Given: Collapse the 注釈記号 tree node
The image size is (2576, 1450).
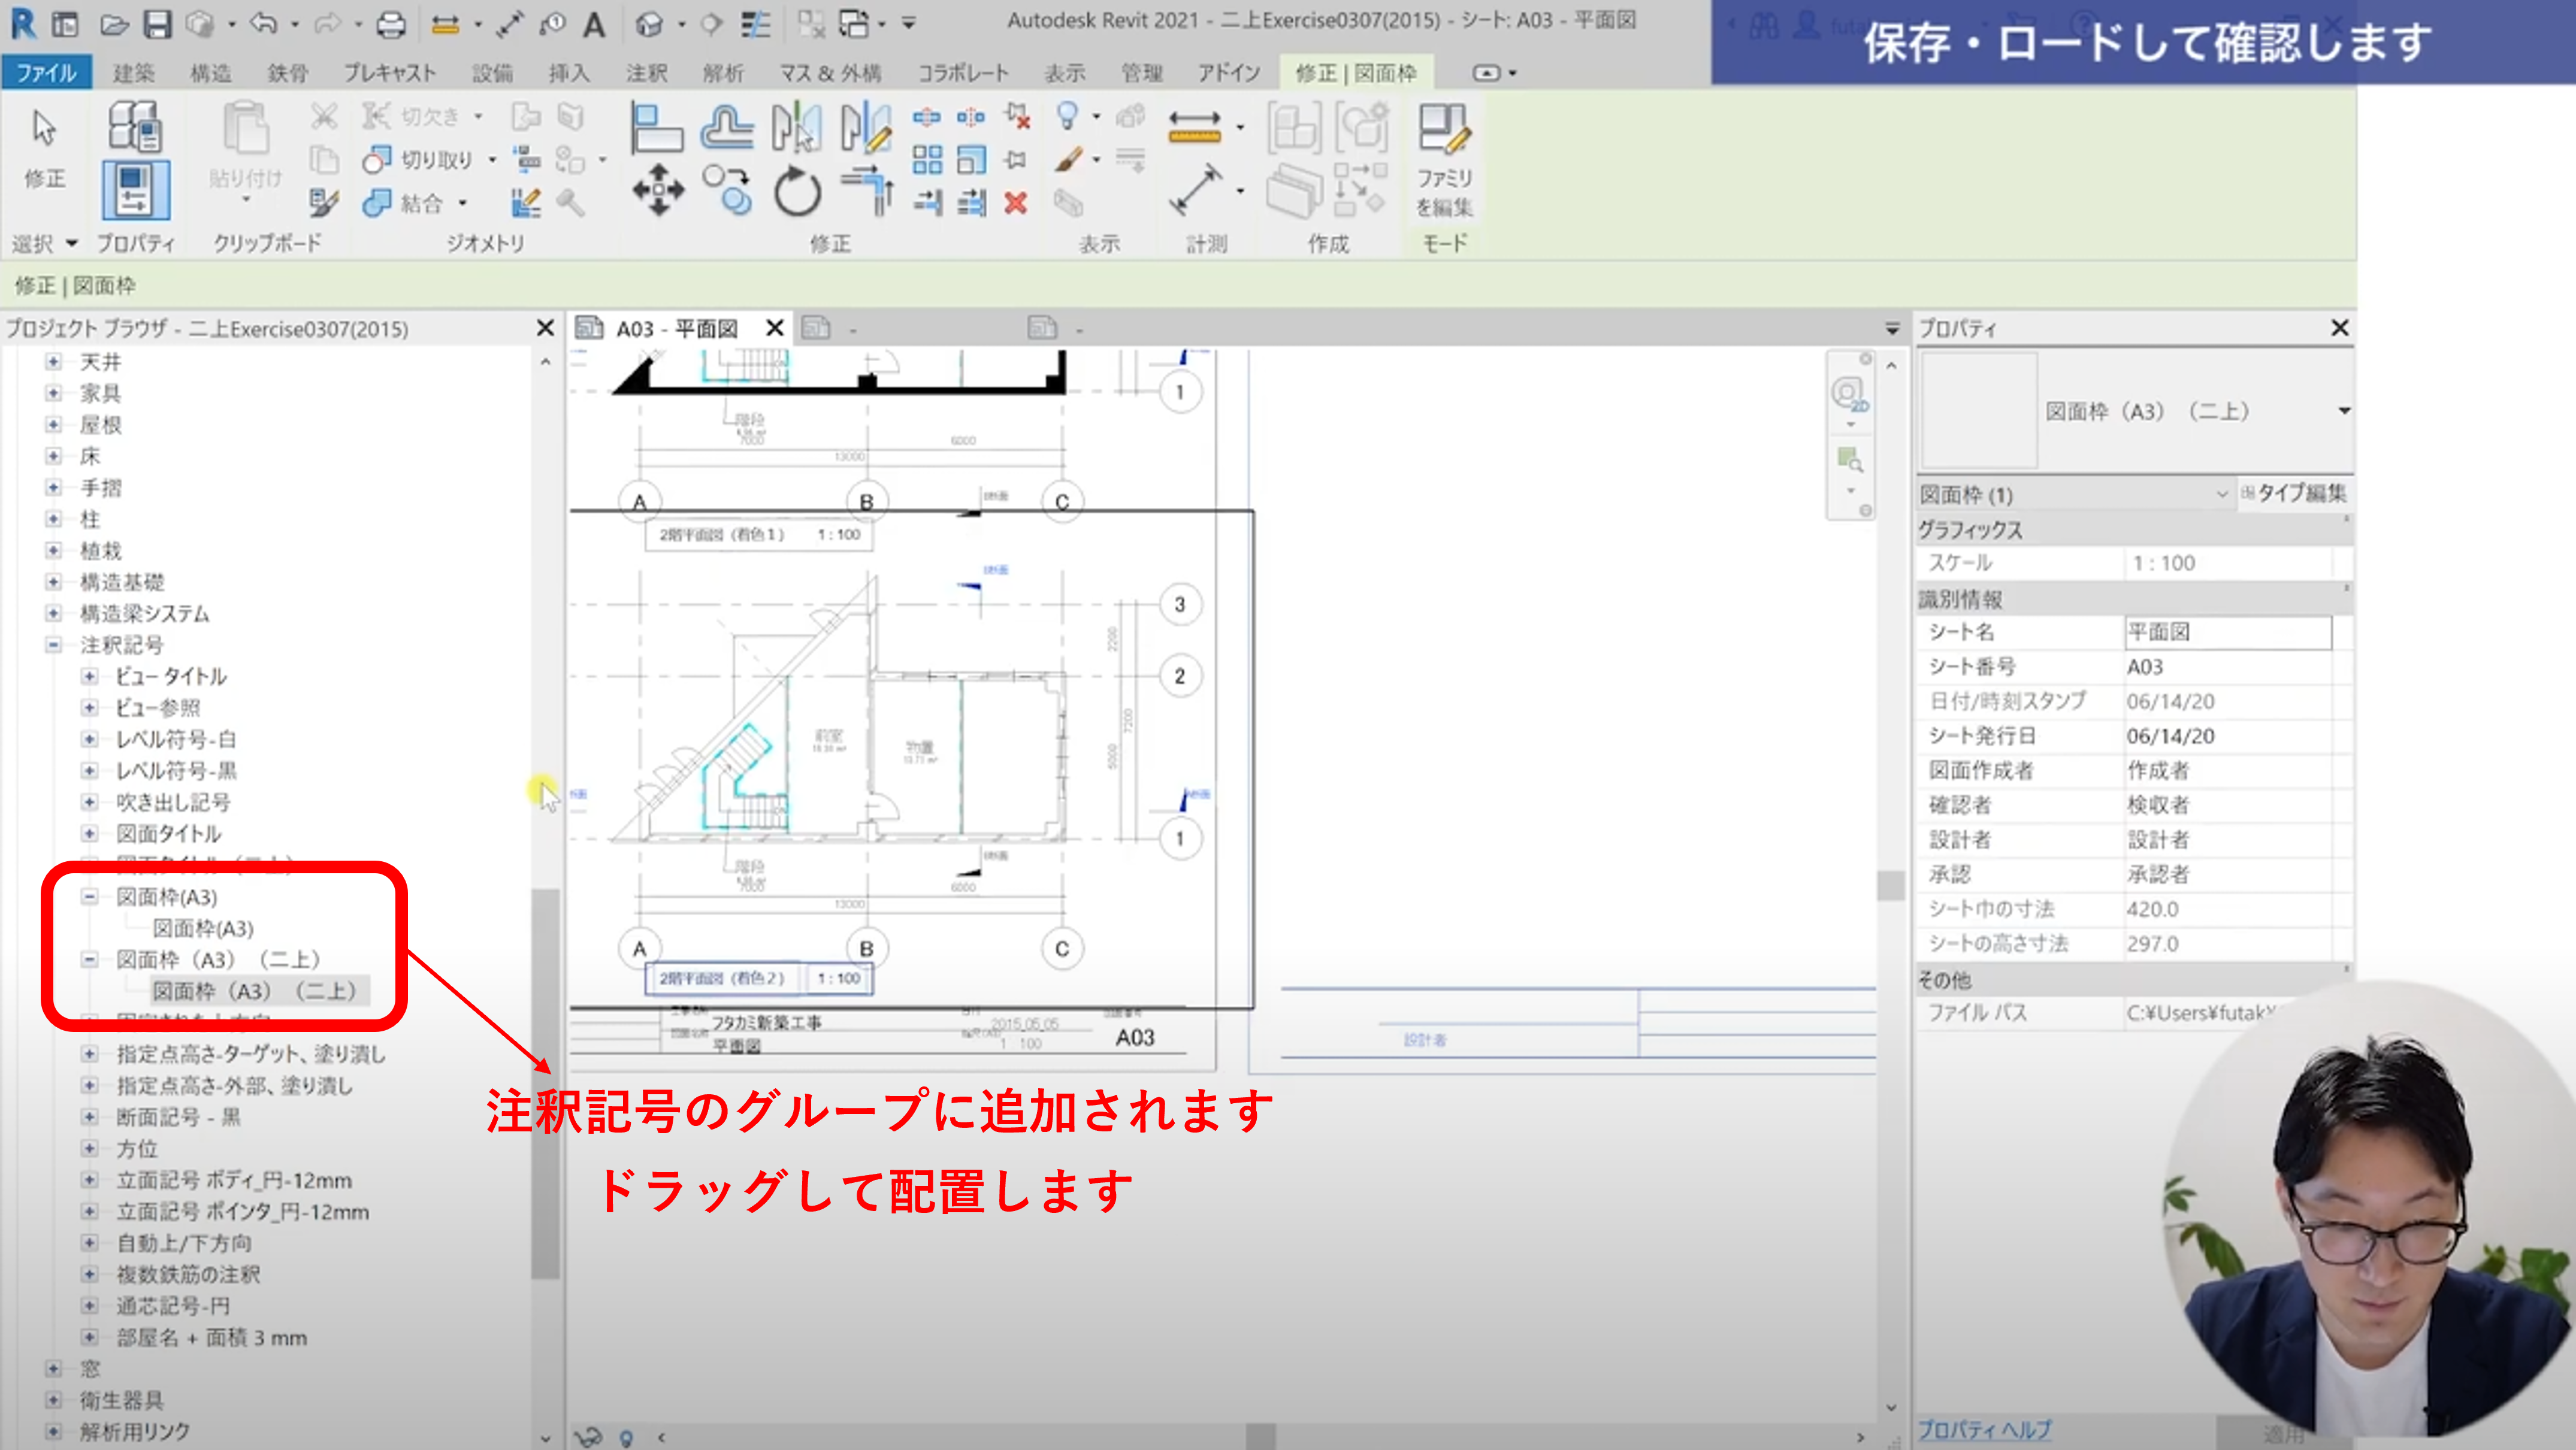Looking at the screenshot, I should point(54,645).
